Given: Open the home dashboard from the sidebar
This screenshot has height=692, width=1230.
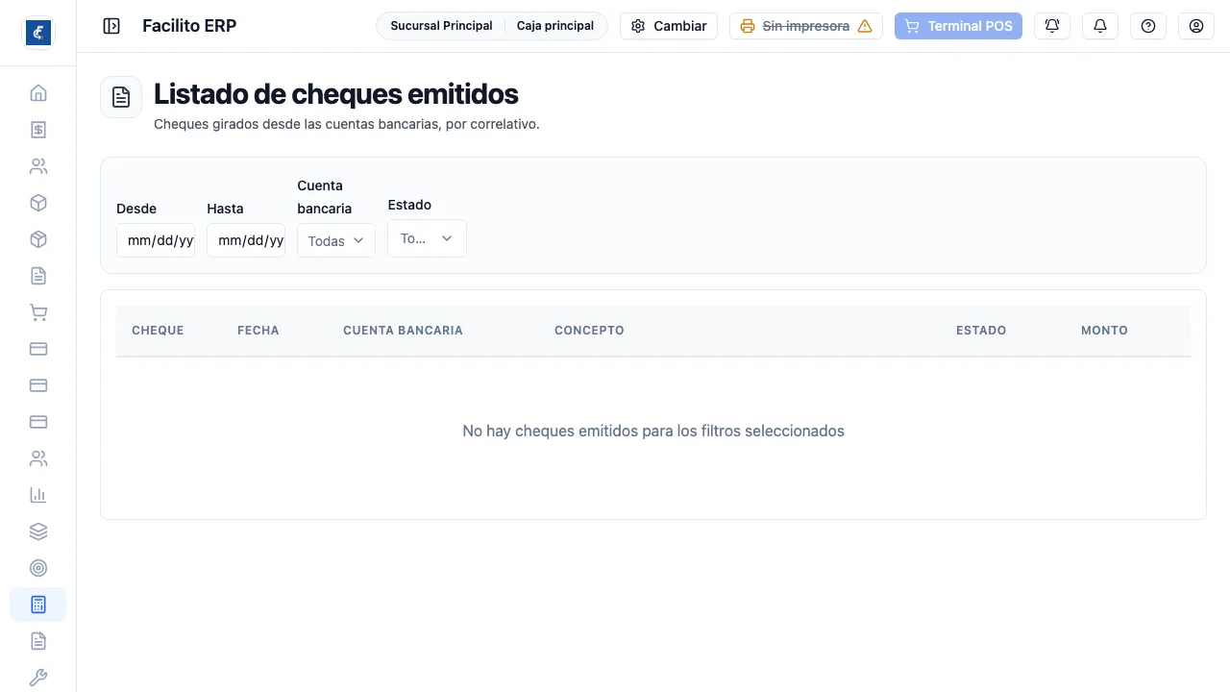Looking at the screenshot, I should 38,93.
